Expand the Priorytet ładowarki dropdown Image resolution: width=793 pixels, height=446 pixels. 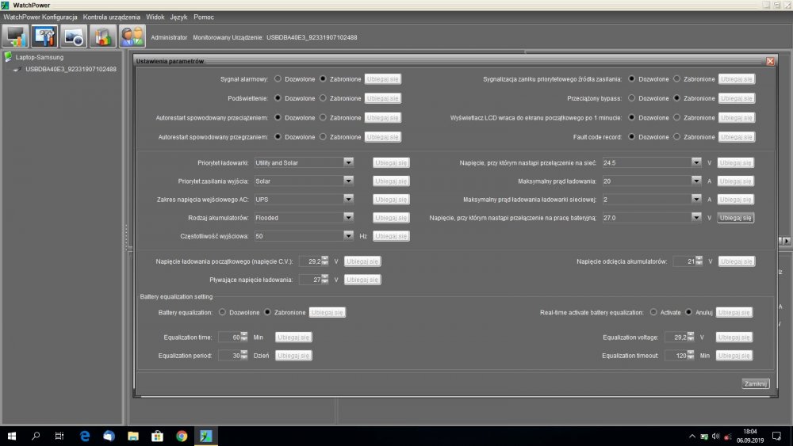[x=348, y=162]
